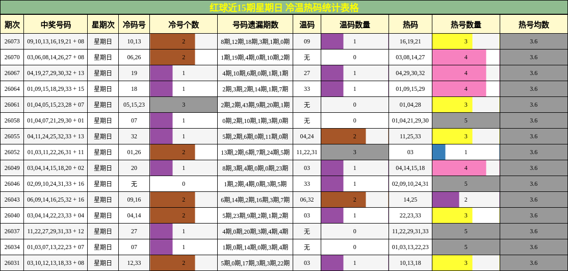Select omission cell 5期,0期,17期,3期,3期,22期
Viewport: 568px width, 271px height.
[255, 263]
